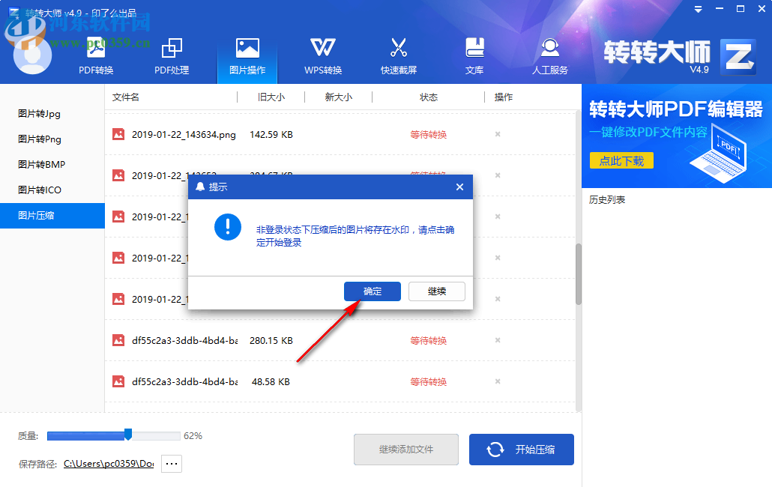The image size is (772, 487).
Task: Open the save path folder link
Action: 109,463
